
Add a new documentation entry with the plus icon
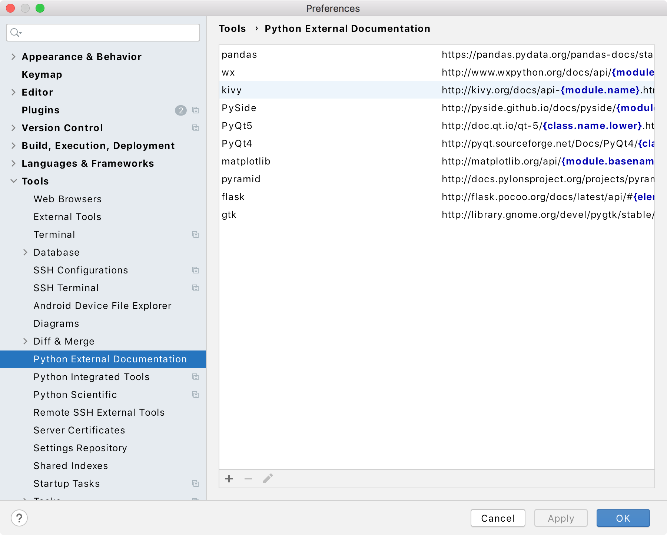[229, 479]
